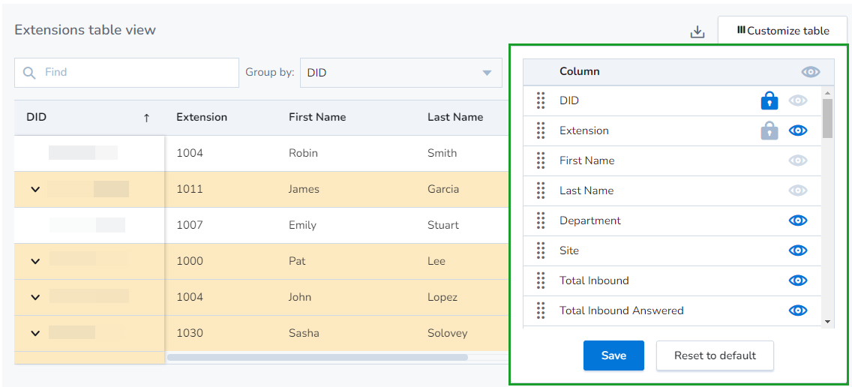Open the Group by DID dropdown

401,73
